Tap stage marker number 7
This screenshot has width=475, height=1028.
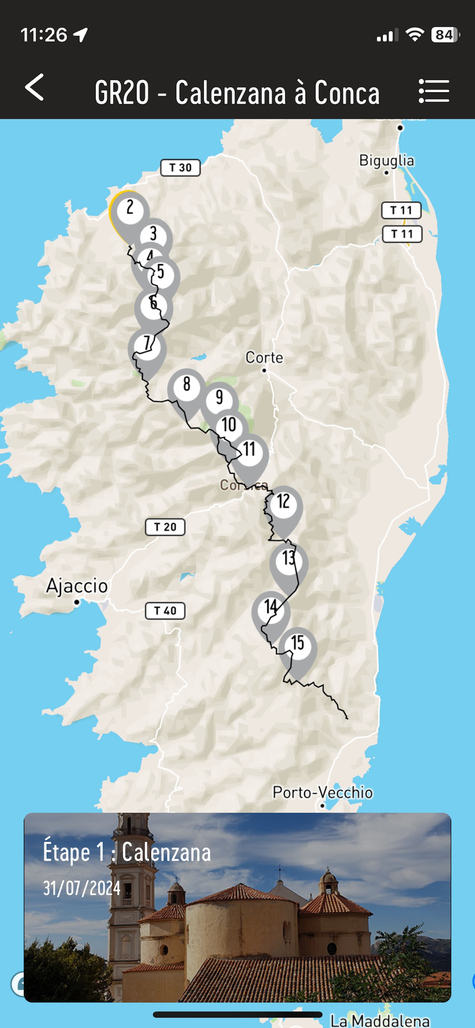point(148,344)
